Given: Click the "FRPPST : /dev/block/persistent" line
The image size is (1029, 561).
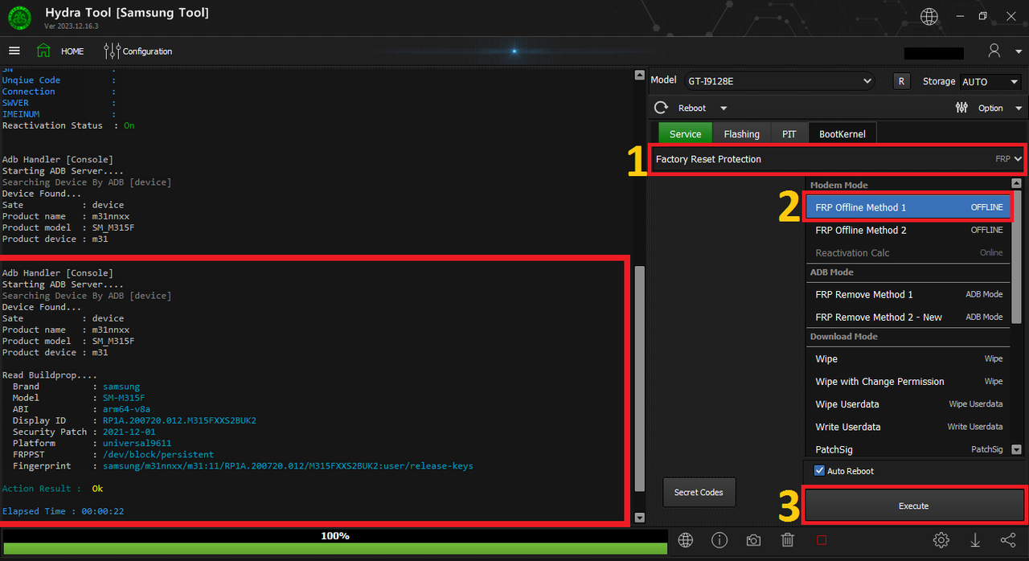Looking at the screenshot, I should (x=113, y=454).
